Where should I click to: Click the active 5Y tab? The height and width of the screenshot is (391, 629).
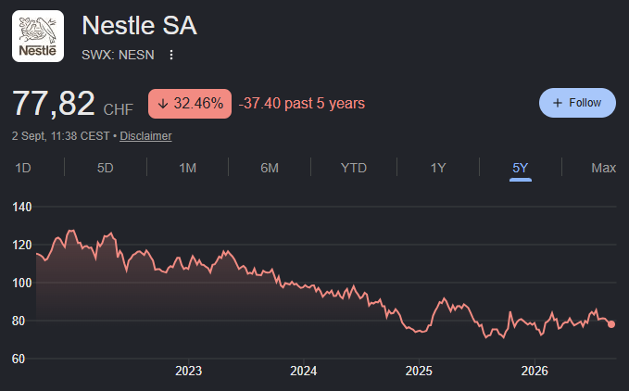pyautogui.click(x=521, y=168)
